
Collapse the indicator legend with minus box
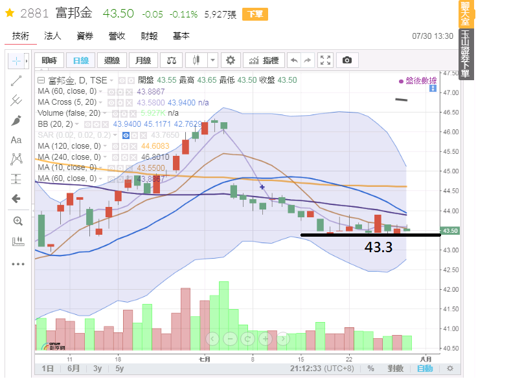(41, 80)
